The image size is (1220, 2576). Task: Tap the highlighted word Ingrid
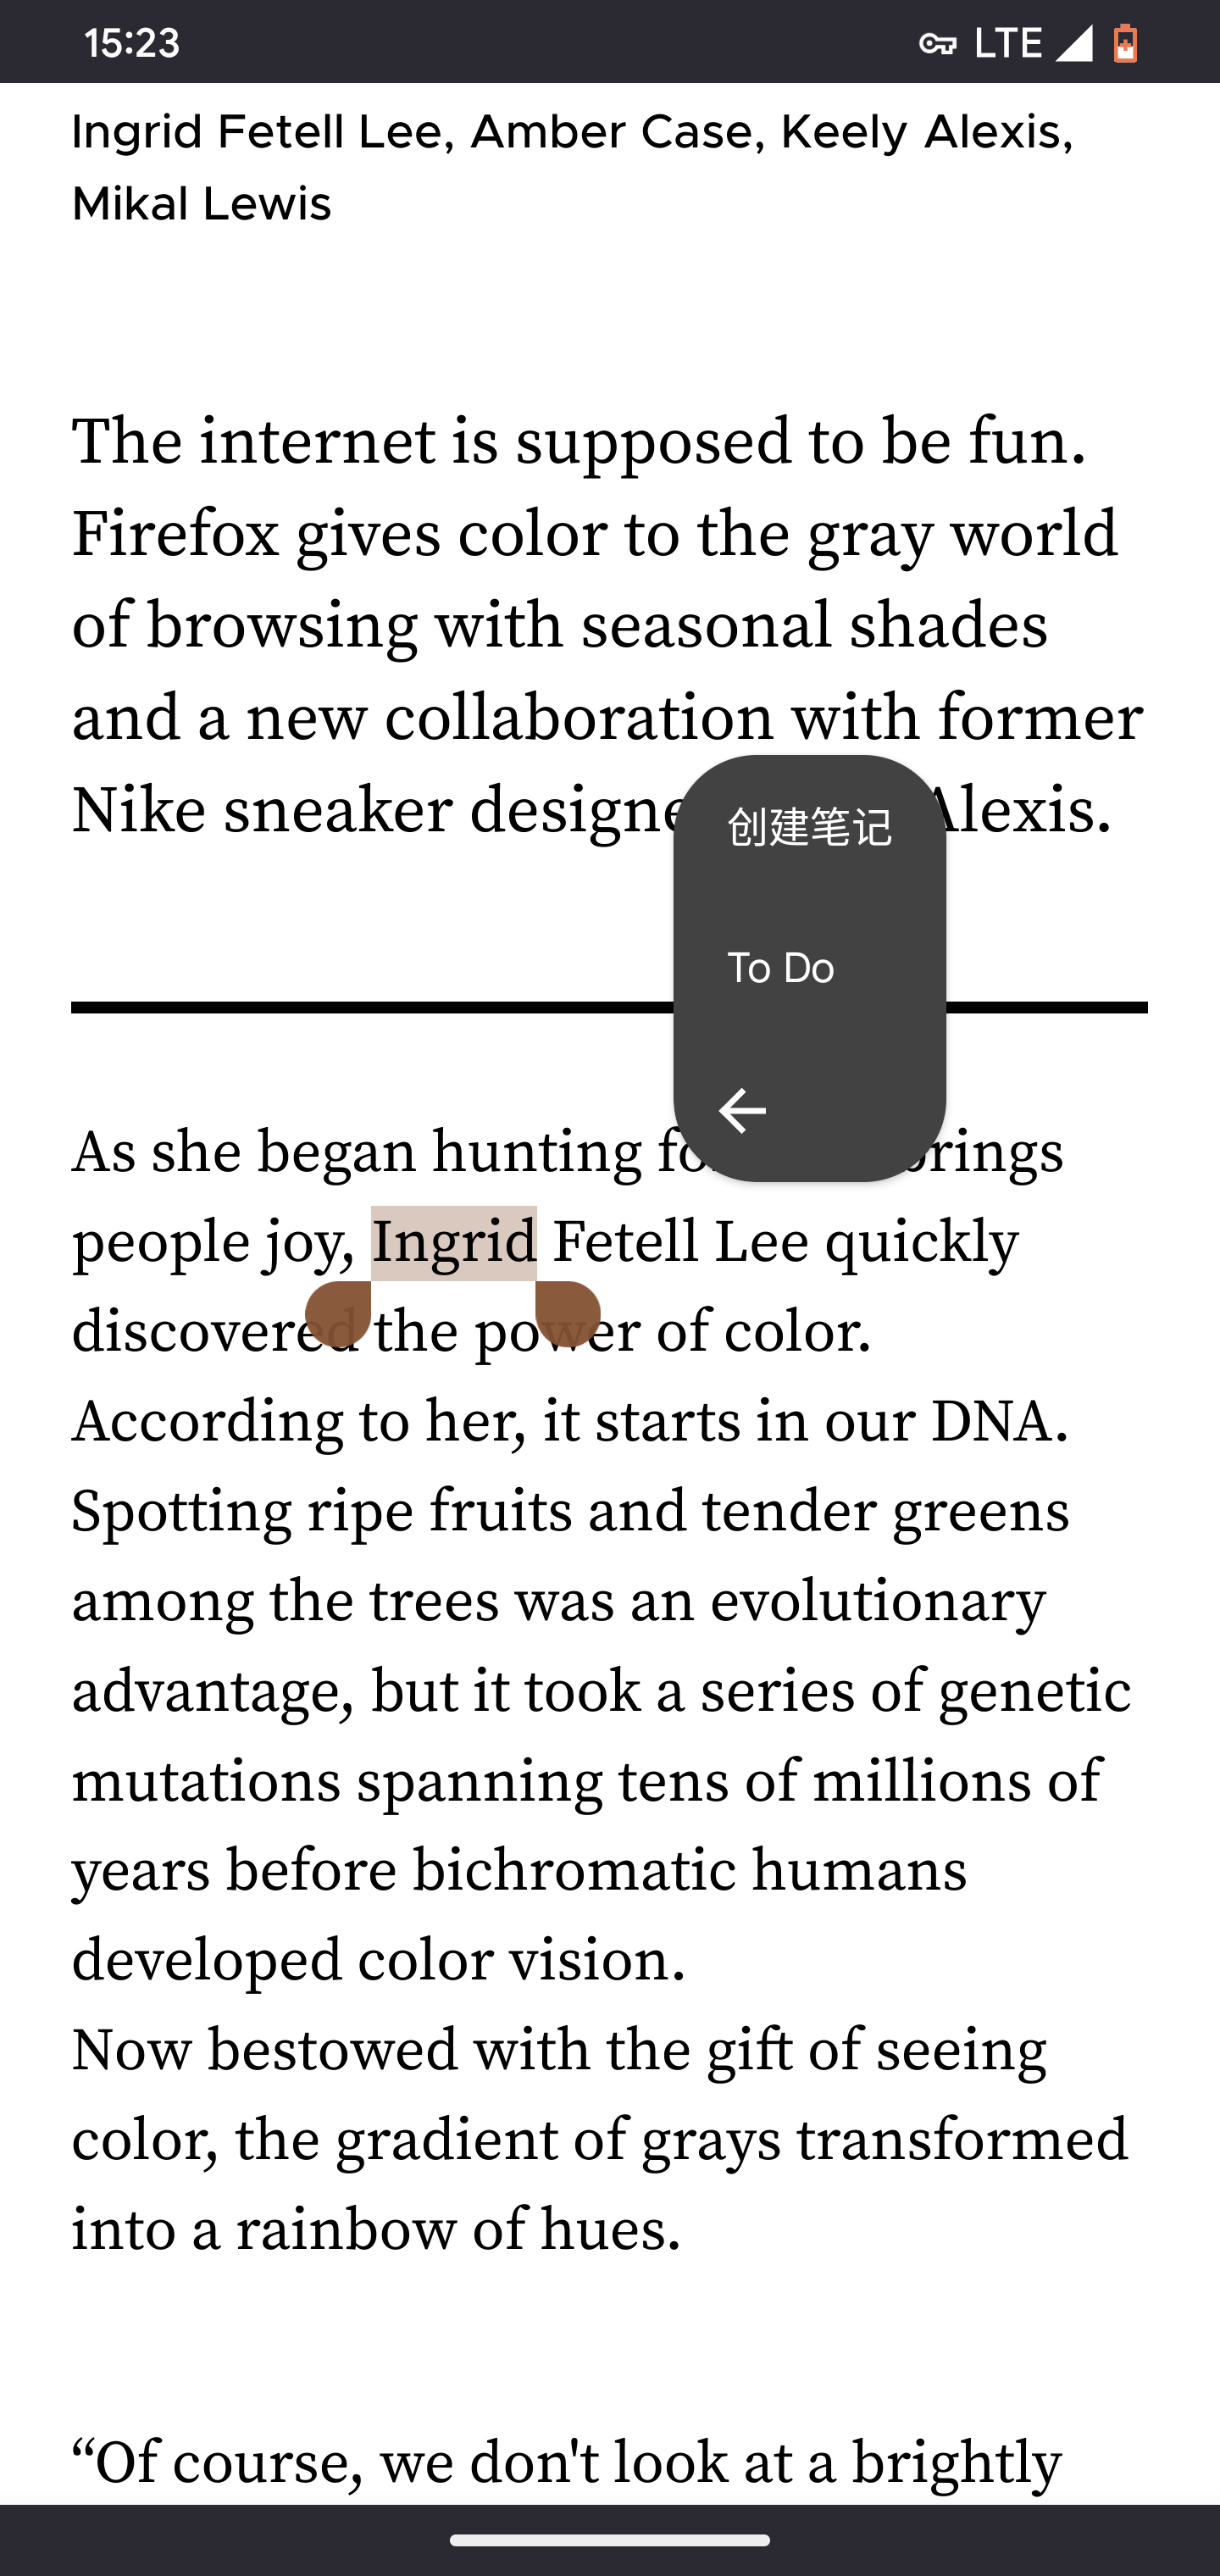(454, 1243)
